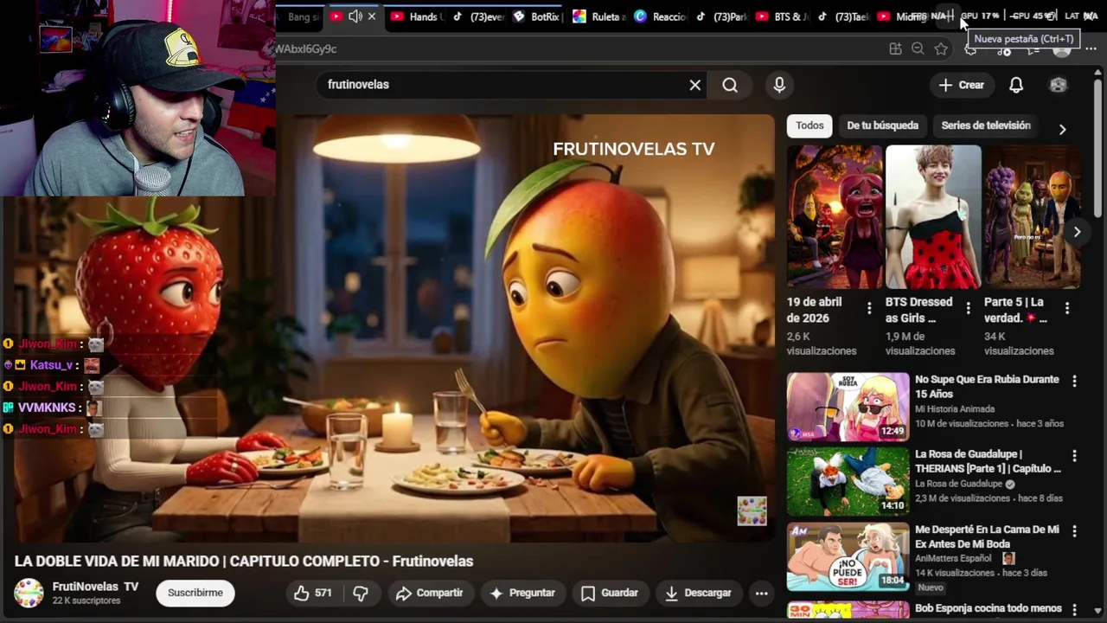Click the title Bob Esponja cocina todo menos
Image resolution: width=1107 pixels, height=623 pixels.
point(988,608)
